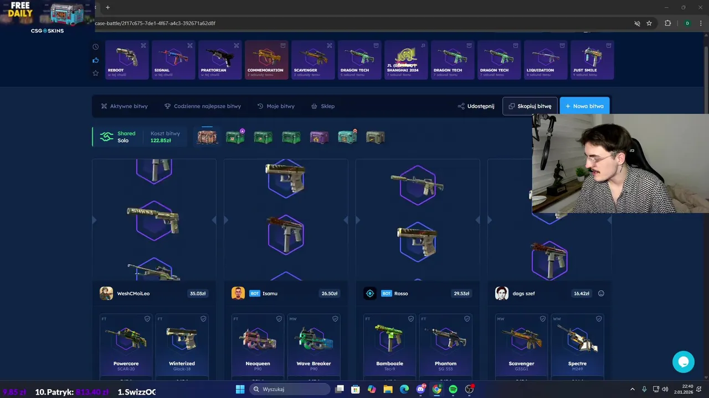Open Codzienne najlepsze bitwy tab
Screen dimensions: 709x398
pos(202,106)
